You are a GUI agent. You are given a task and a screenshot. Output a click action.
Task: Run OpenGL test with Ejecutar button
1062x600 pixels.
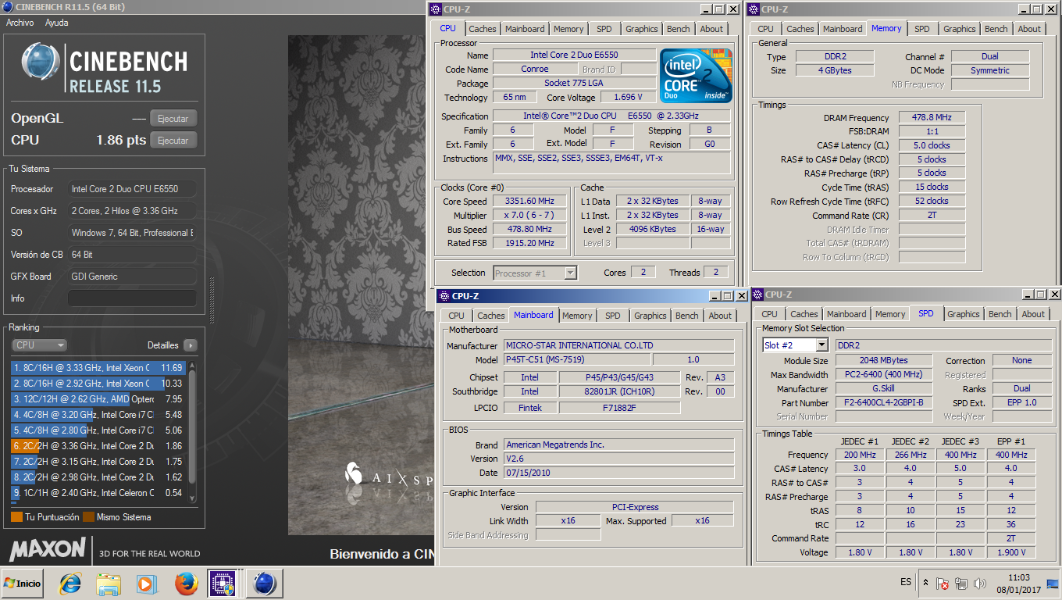click(x=173, y=119)
